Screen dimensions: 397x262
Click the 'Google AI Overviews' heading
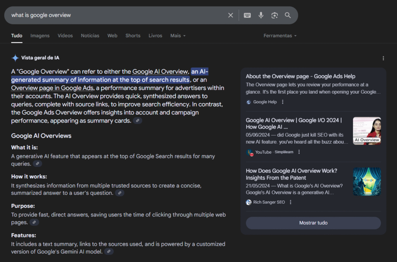[x=41, y=136]
